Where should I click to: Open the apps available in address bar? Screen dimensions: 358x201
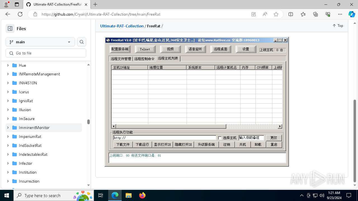[x=254, y=14]
